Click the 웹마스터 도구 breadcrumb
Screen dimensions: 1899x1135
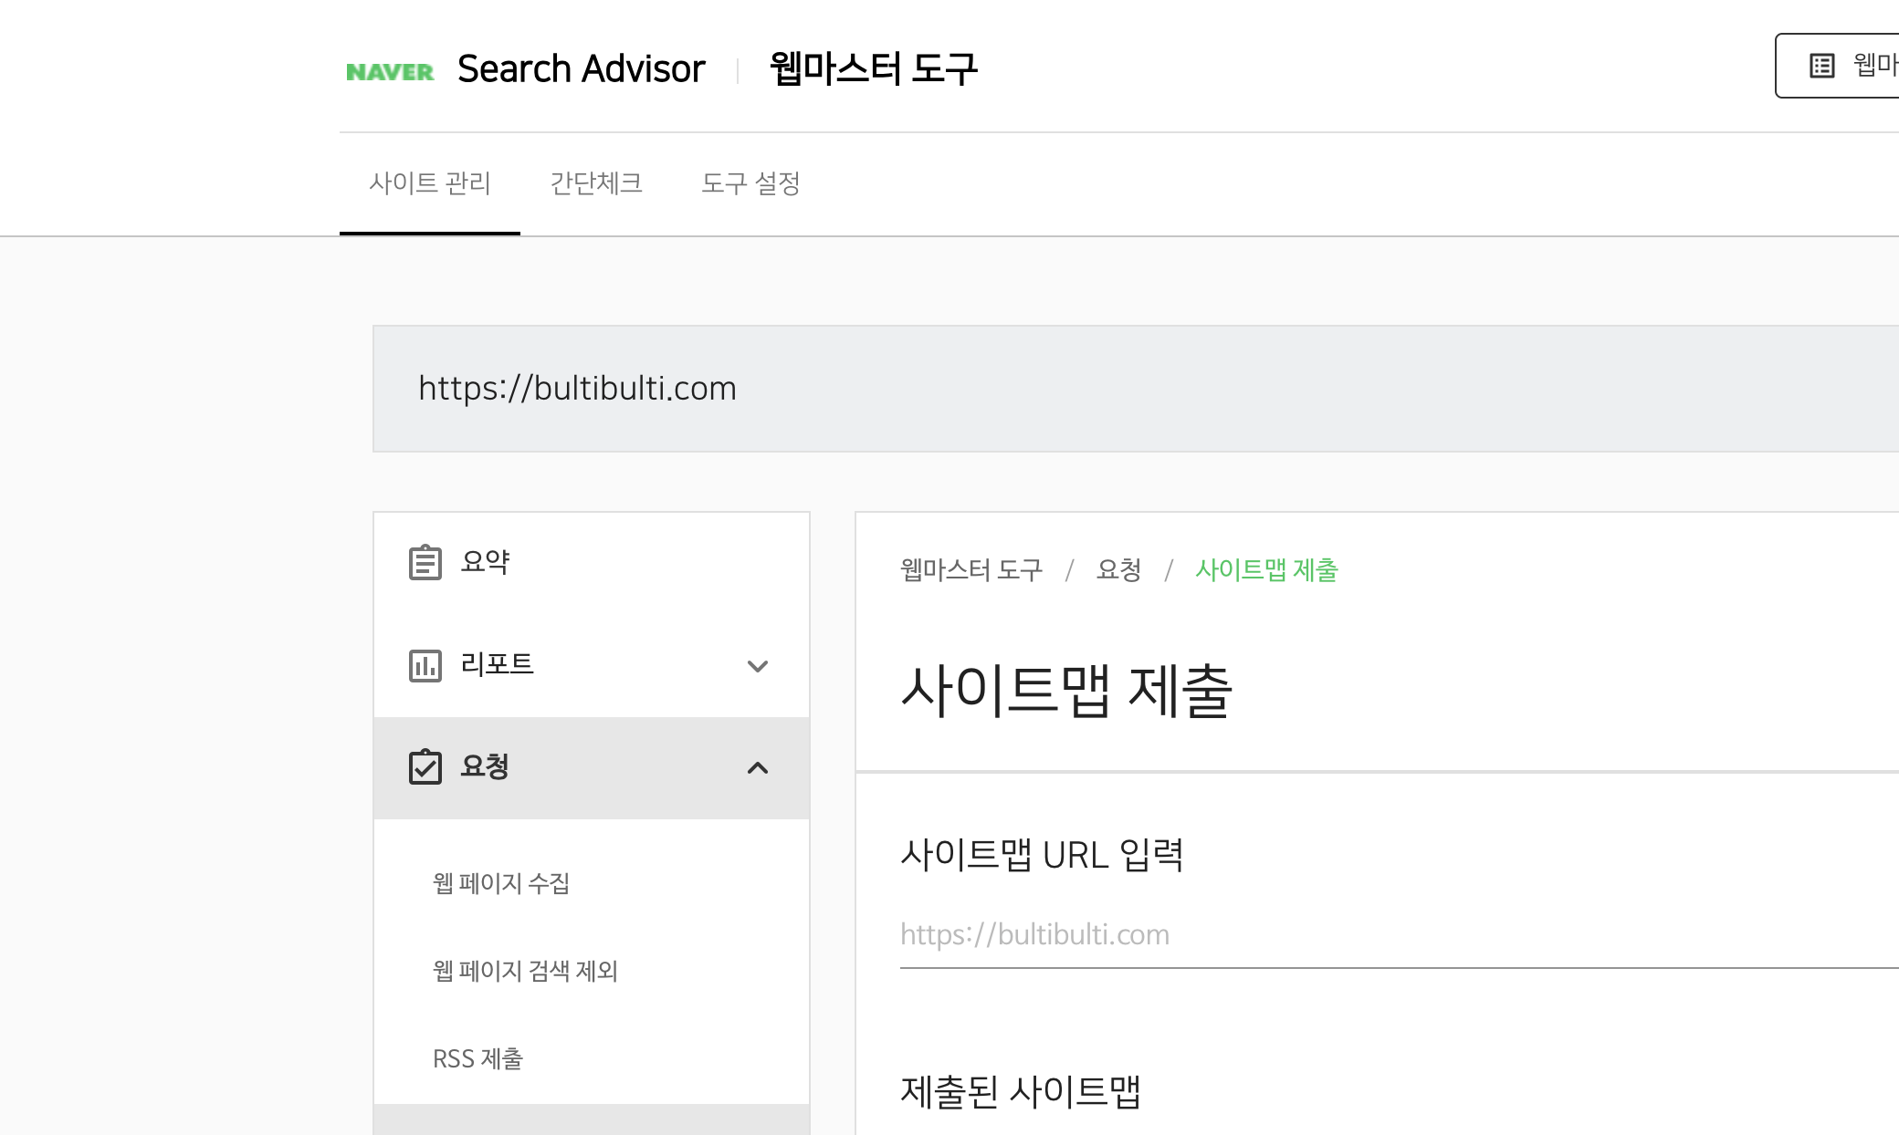tap(971, 570)
